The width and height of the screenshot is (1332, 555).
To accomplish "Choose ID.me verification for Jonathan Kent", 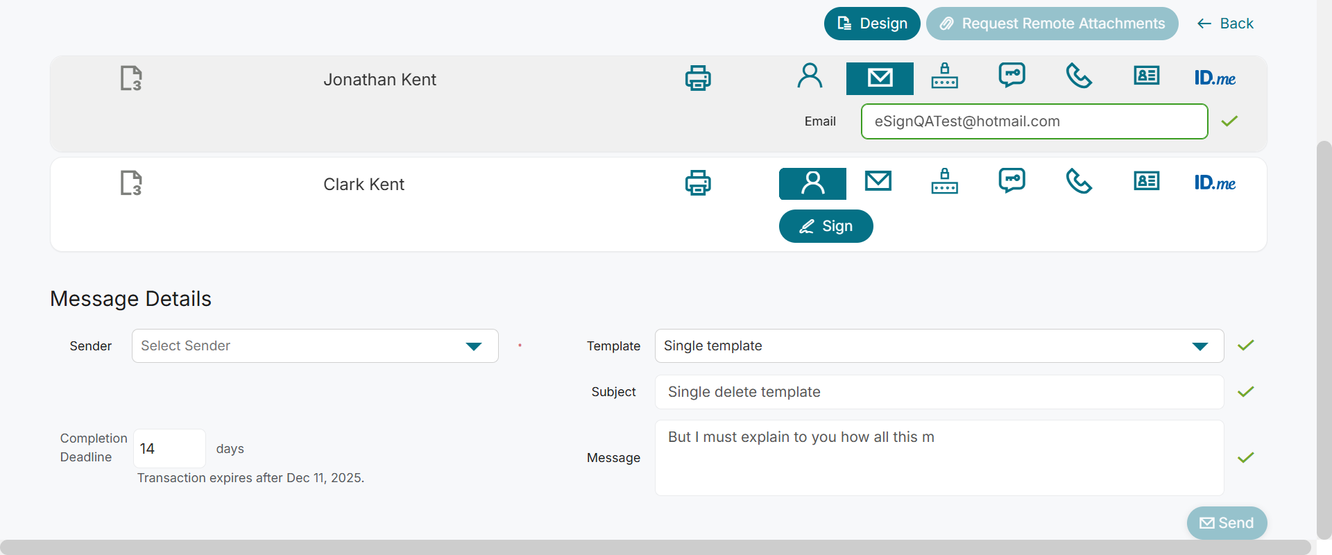I will (x=1215, y=78).
